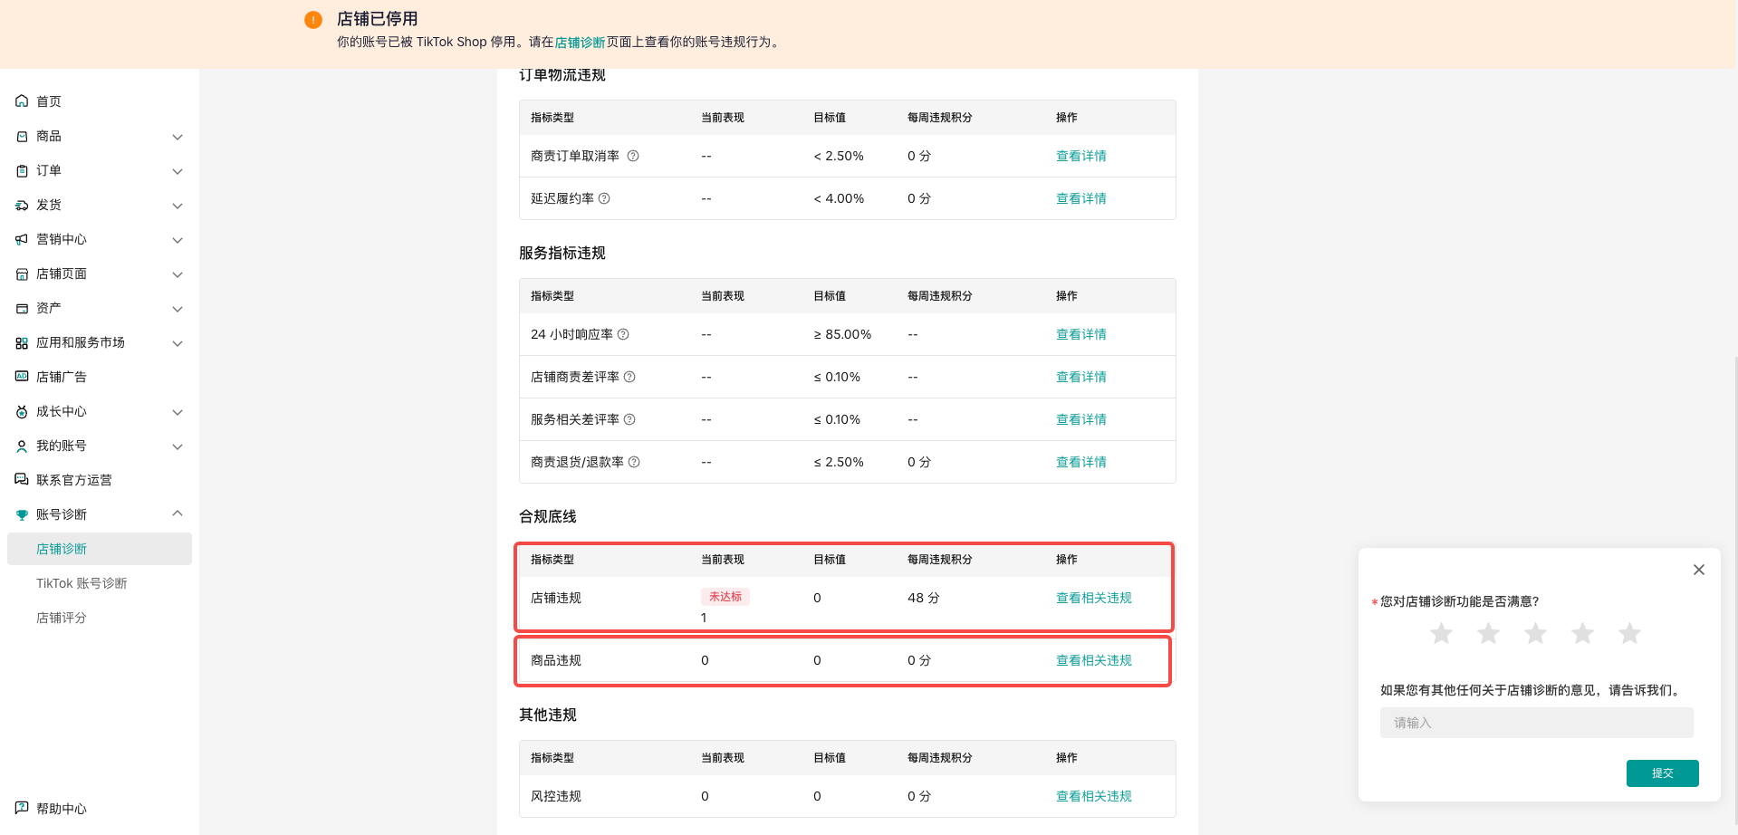Open 查看相关违规 for 店铺违规 row
1738x835 pixels.
pos(1093,598)
